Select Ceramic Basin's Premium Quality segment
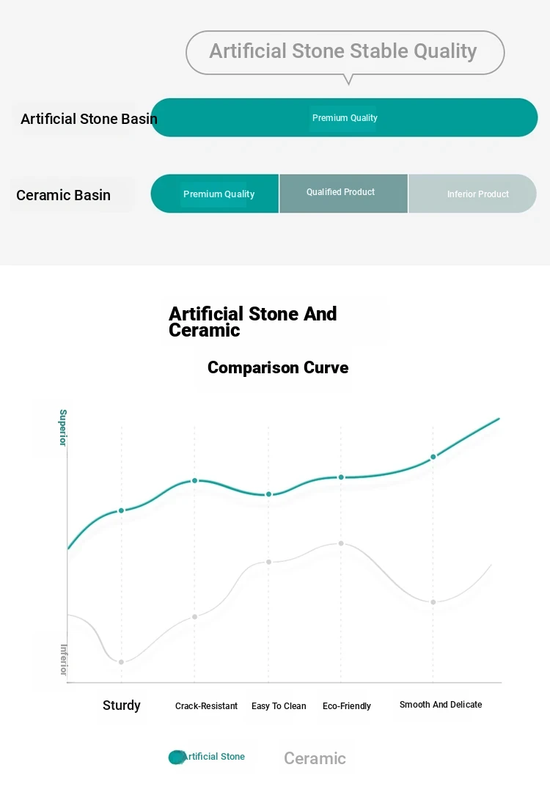 pyautogui.click(x=215, y=194)
